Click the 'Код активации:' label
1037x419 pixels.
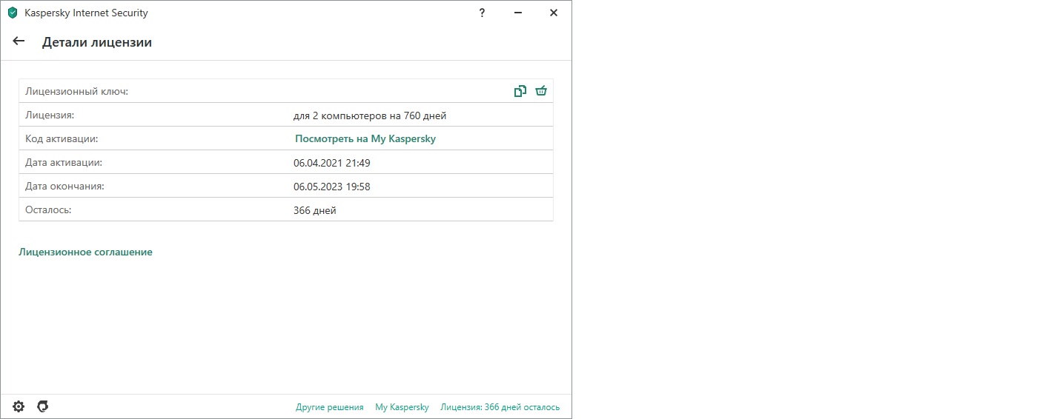[x=62, y=138]
